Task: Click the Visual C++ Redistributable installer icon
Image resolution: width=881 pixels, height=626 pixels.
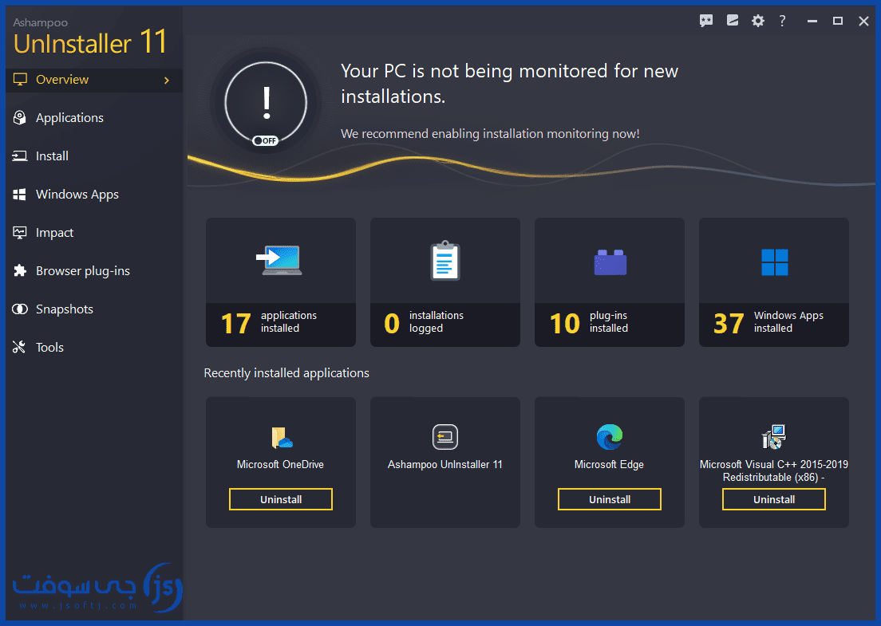Action: click(x=774, y=437)
